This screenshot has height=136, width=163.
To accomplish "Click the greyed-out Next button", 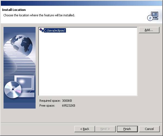I will coord(105,129).
